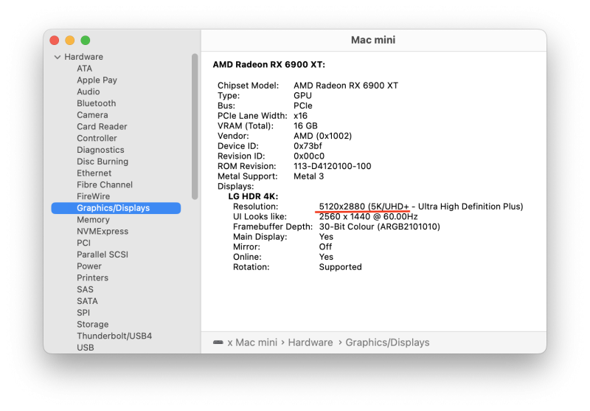590x411 pixels.
Task: Open Controller in sidebar
Action: point(97,139)
